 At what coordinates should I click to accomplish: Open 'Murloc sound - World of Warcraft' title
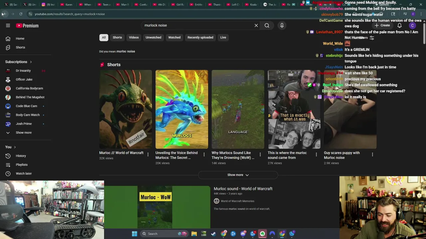tap(243, 189)
